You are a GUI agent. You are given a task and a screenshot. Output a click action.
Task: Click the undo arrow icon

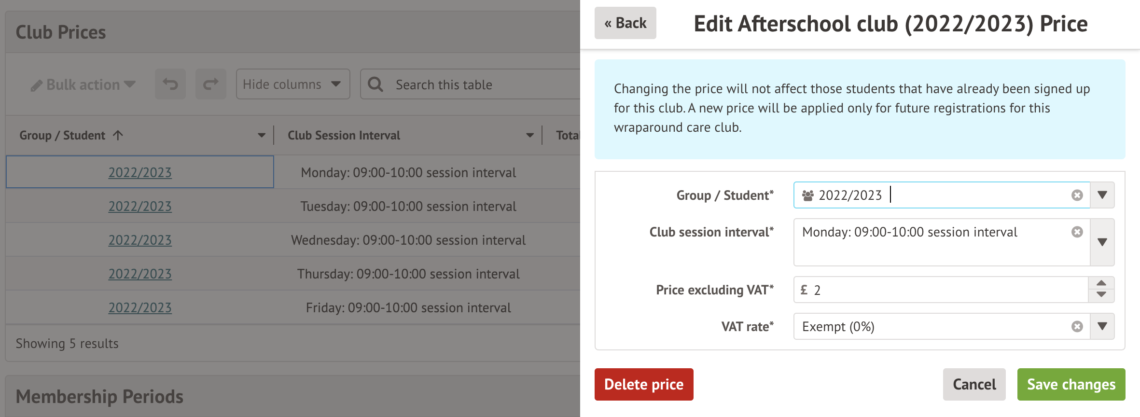tap(170, 84)
